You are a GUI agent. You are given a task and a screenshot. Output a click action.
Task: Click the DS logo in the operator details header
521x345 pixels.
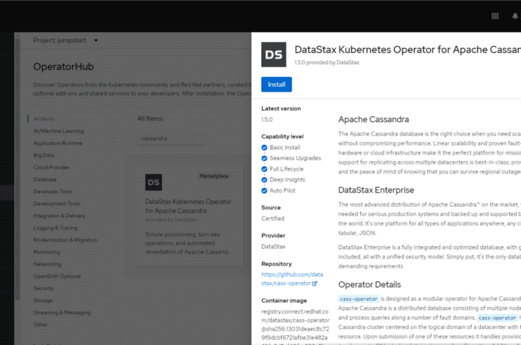pyautogui.click(x=273, y=55)
